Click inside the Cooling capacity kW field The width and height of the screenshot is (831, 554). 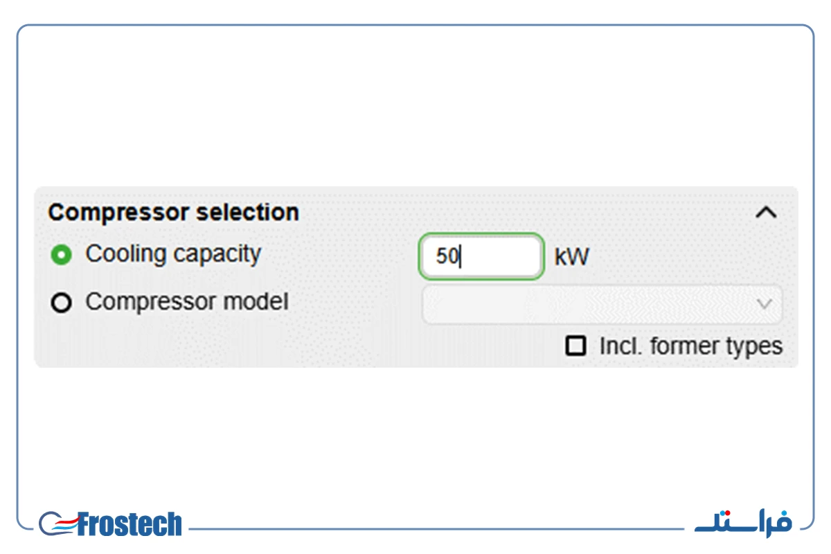coord(481,256)
